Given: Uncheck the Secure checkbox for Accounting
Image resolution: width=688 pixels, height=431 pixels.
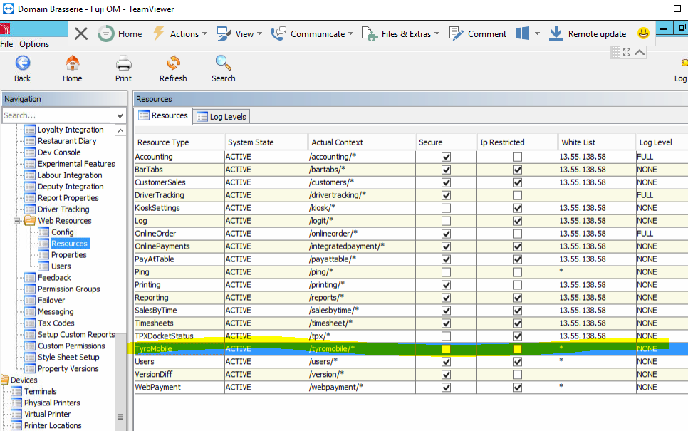Looking at the screenshot, I should 445,157.
